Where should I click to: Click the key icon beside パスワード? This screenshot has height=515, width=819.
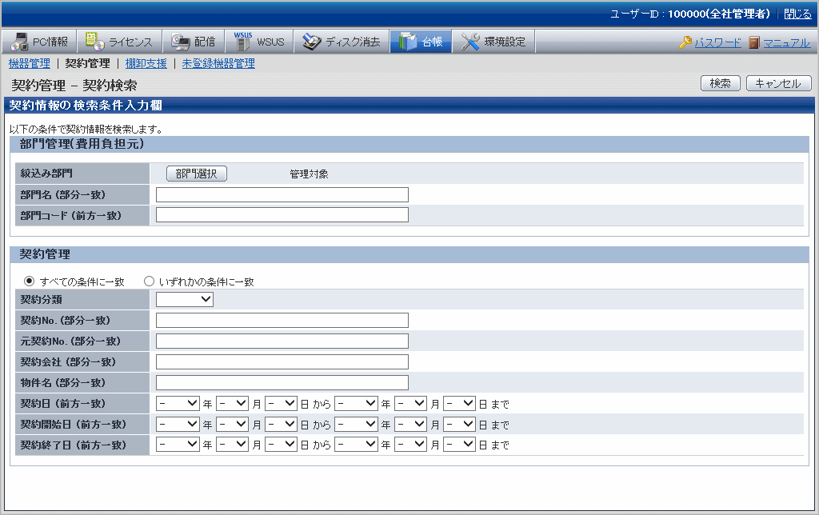click(x=685, y=42)
